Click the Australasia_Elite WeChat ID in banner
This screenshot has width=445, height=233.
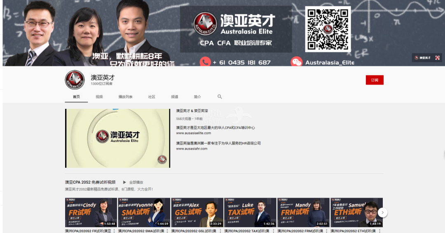(330, 62)
